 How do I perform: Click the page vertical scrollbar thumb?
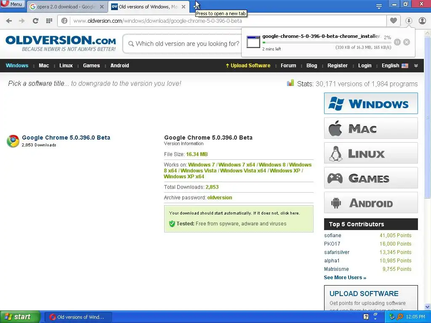427,117
